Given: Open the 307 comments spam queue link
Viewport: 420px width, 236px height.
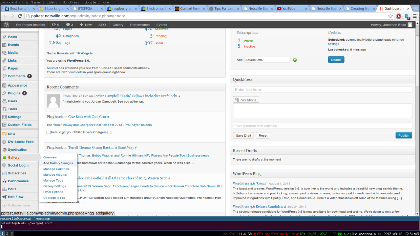Looking at the screenshot, I should pos(72,72).
